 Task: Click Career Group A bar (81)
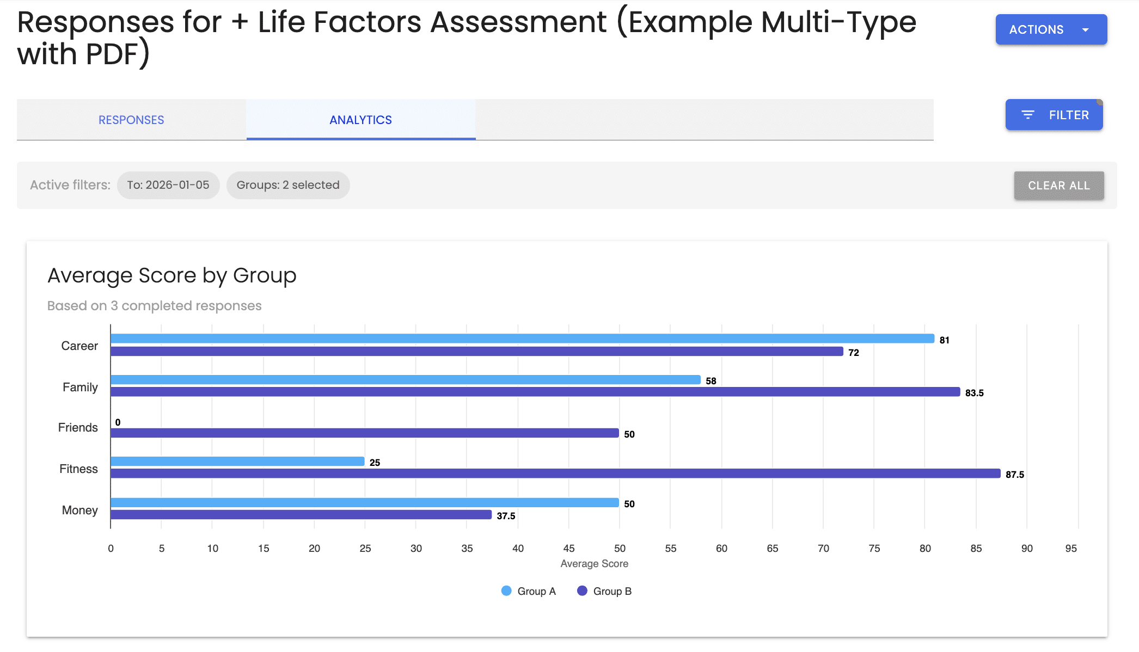click(x=523, y=339)
